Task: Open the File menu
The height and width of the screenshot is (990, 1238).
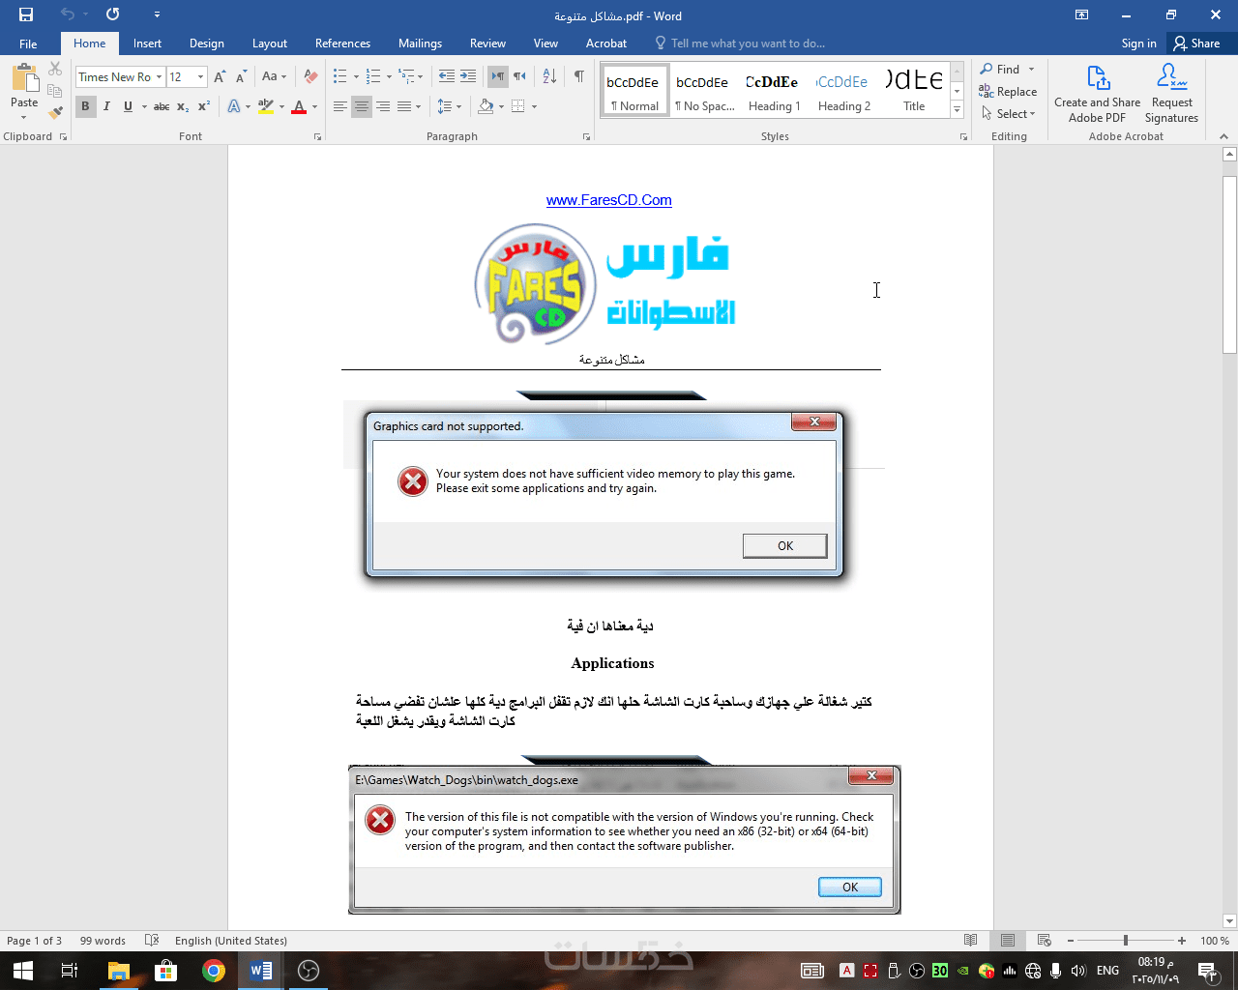Action: 28,44
